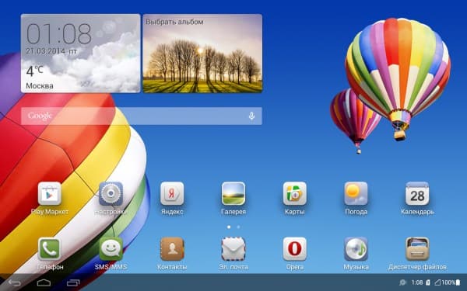This screenshot has width=467, height=291.
Task: Open the trees photo album widget
Action: coord(202,54)
